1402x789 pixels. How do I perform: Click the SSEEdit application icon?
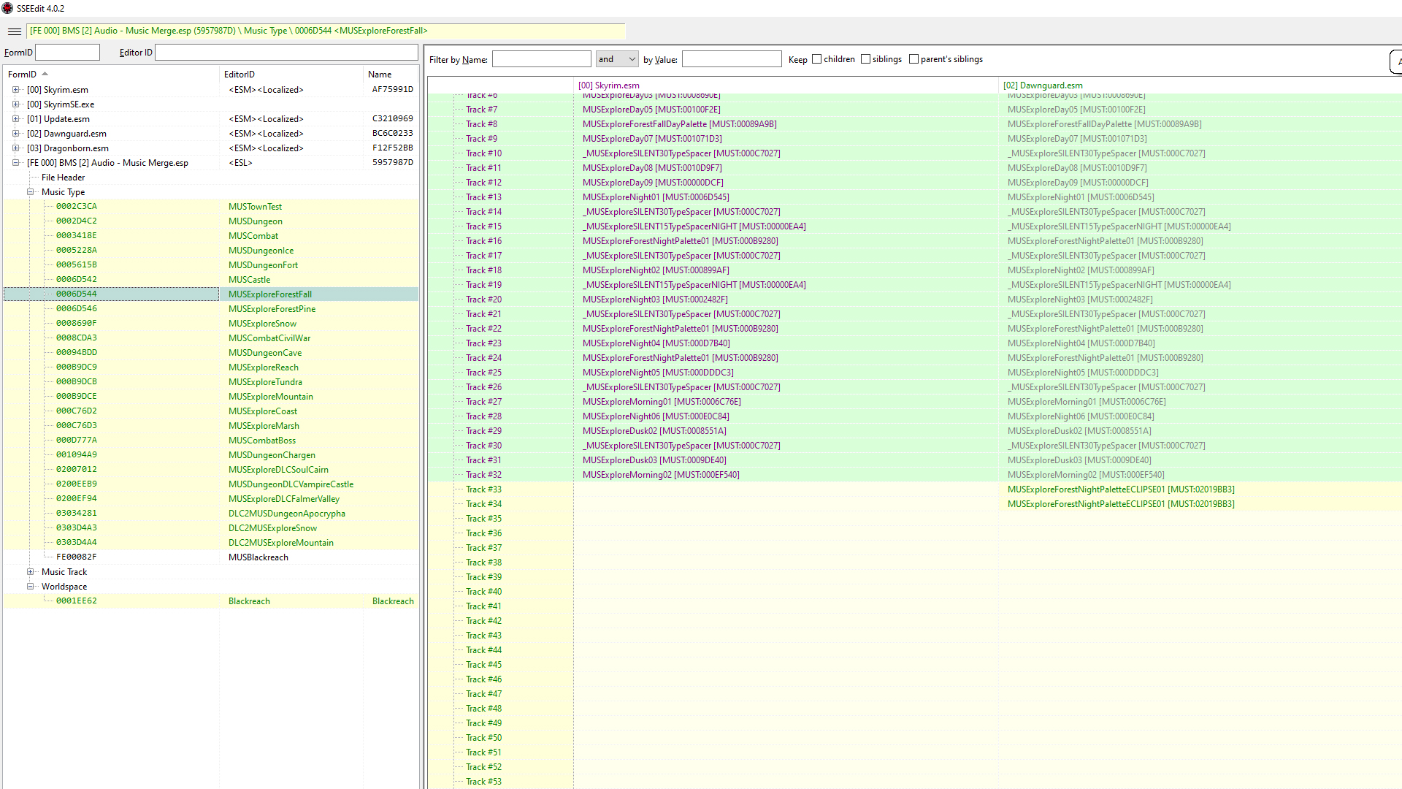coord(7,8)
